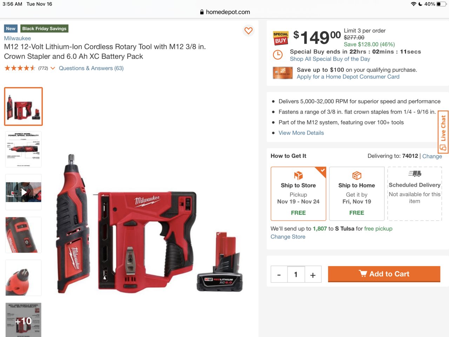Click the Add to Cart button

[384, 274]
